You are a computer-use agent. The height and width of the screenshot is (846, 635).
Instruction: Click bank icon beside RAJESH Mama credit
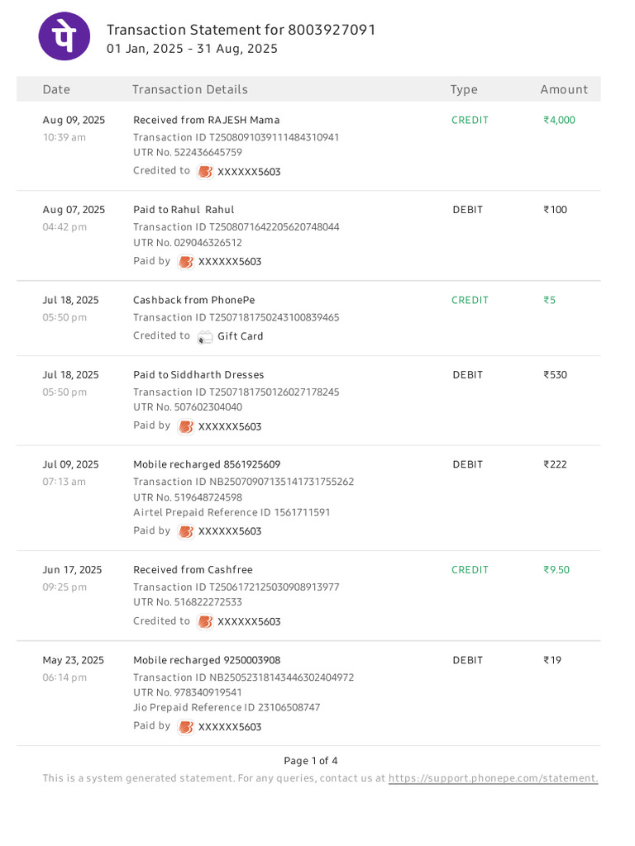205,172
